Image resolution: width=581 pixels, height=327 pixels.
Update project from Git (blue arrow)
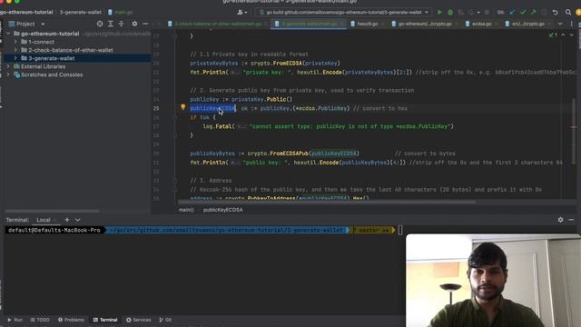coord(512,12)
